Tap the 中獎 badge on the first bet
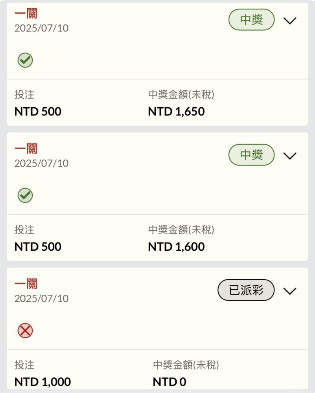315x393 pixels. tap(251, 20)
